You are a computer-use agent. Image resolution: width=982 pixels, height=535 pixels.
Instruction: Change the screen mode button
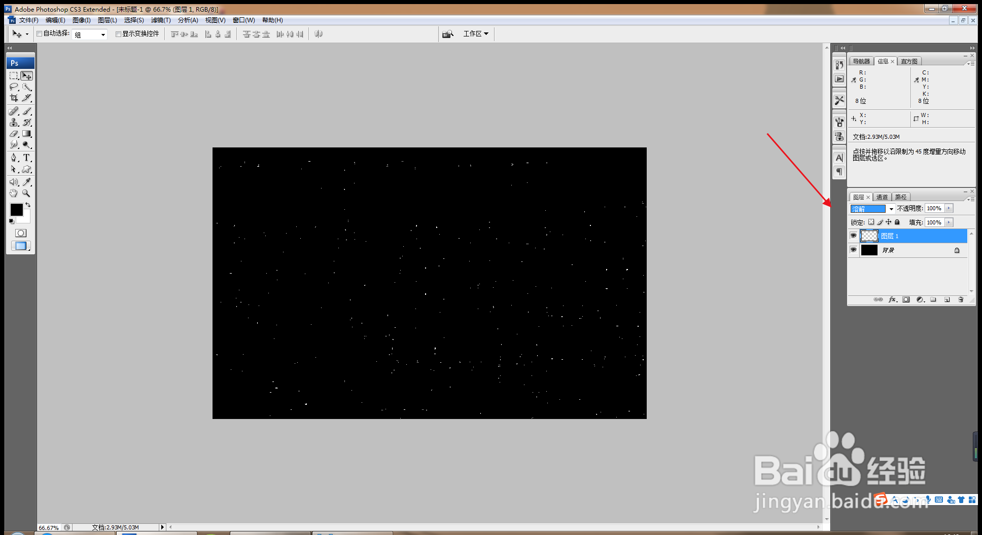coord(21,246)
